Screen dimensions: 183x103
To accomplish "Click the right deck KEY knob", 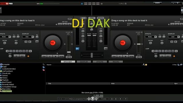I will pos(162,43).
